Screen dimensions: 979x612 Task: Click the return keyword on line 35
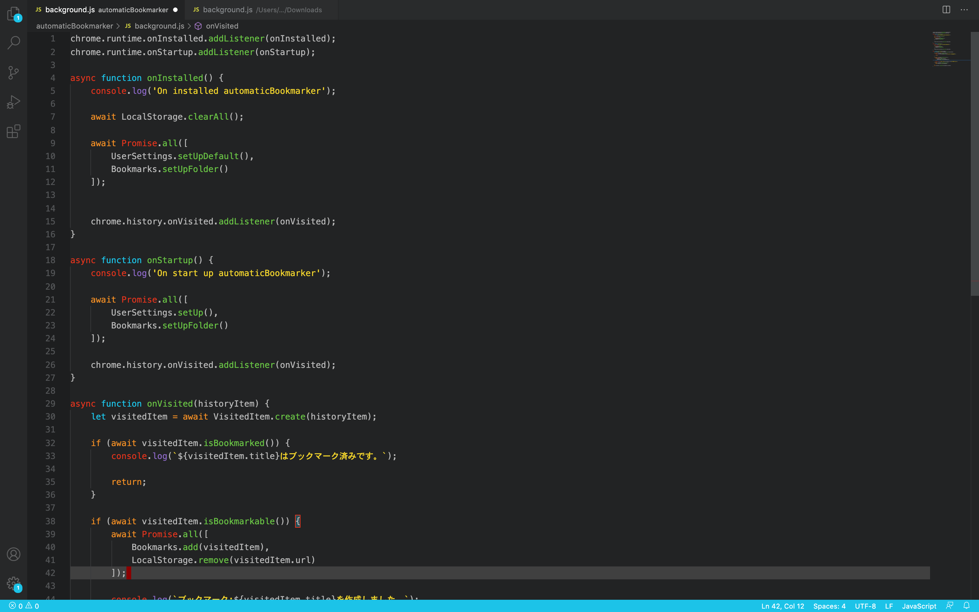point(126,482)
